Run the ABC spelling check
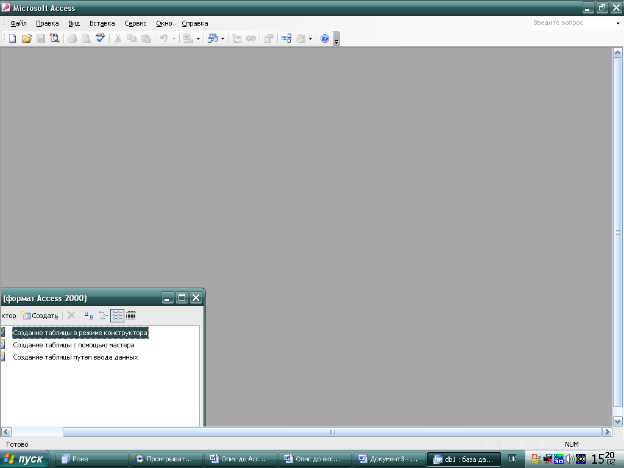This screenshot has width=624, height=468. [101, 38]
